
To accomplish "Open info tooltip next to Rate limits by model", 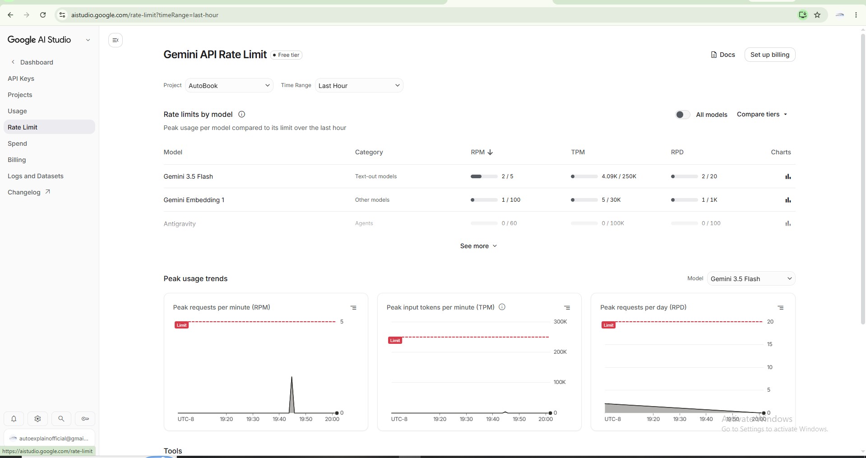I will pos(241,114).
